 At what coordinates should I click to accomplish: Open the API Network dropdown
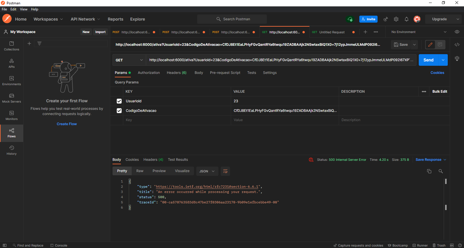click(x=85, y=19)
